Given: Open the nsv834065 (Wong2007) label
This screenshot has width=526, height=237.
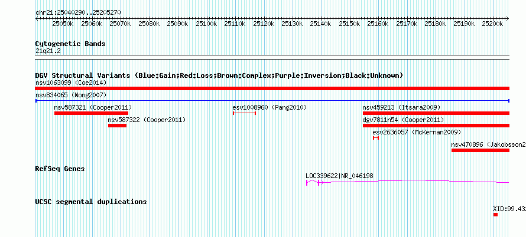Looking at the screenshot, I should pos(71,95).
